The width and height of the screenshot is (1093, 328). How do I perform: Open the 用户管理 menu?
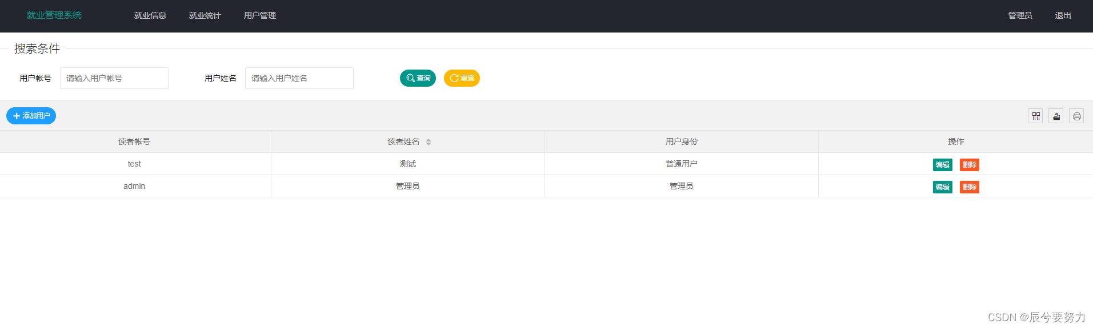click(x=260, y=15)
